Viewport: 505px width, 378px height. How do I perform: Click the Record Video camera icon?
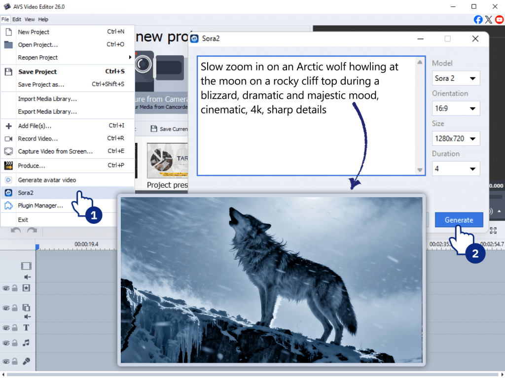(x=8, y=138)
